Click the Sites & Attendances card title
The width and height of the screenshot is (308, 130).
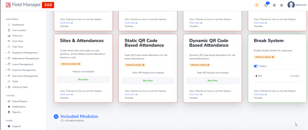coord(82,41)
